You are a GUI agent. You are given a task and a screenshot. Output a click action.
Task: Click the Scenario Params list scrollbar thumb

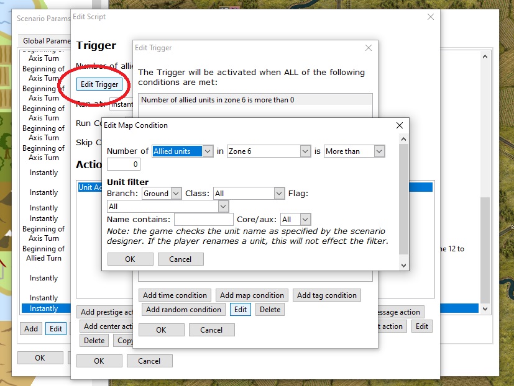(x=485, y=251)
